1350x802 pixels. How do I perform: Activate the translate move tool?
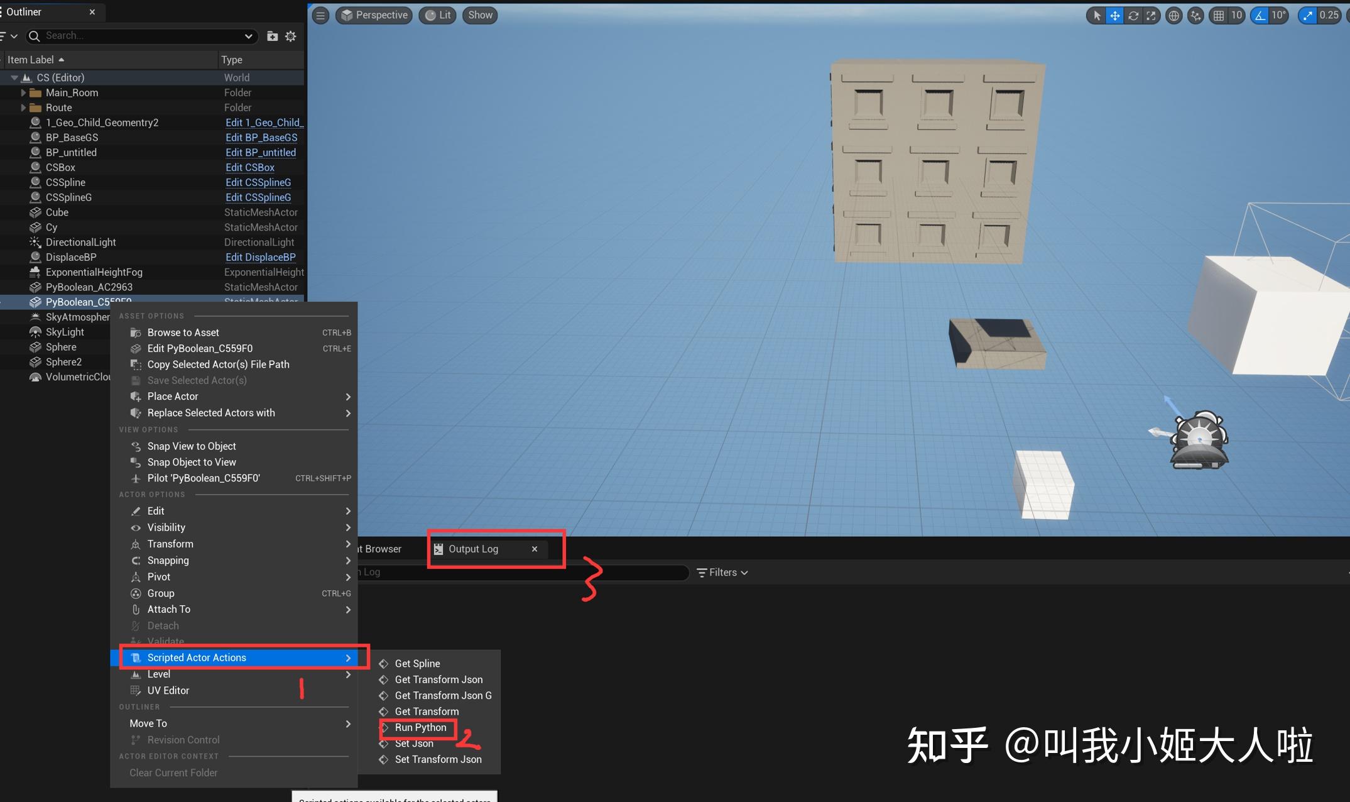coord(1115,16)
